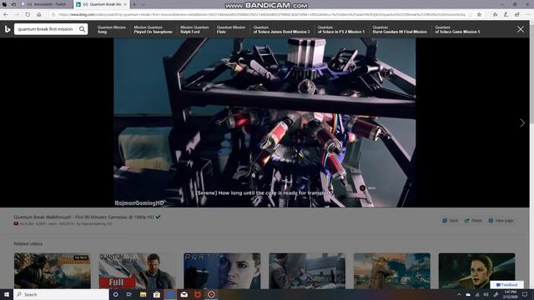This screenshot has height=300, width=534.
Task: Select suggestion Mission Quantum Ralph Ford
Action: point(194,29)
